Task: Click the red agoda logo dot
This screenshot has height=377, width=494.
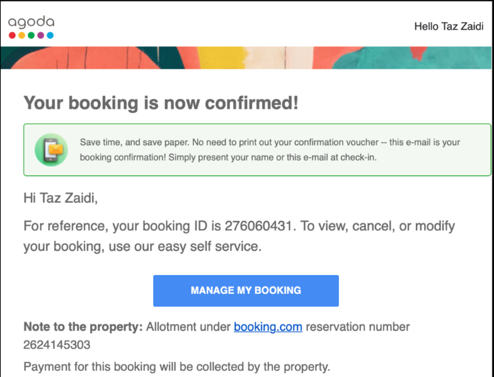Action: 13,35
